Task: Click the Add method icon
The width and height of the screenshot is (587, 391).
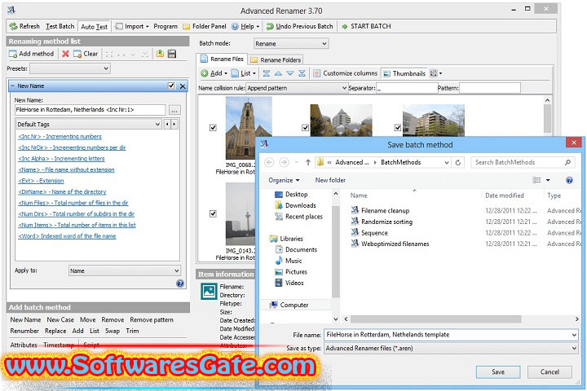Action: click(x=13, y=54)
